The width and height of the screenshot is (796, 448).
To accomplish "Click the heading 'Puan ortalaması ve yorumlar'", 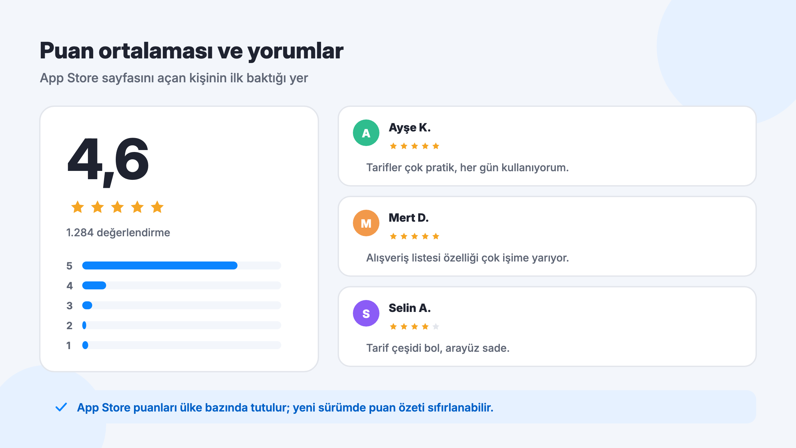I will tap(191, 51).
